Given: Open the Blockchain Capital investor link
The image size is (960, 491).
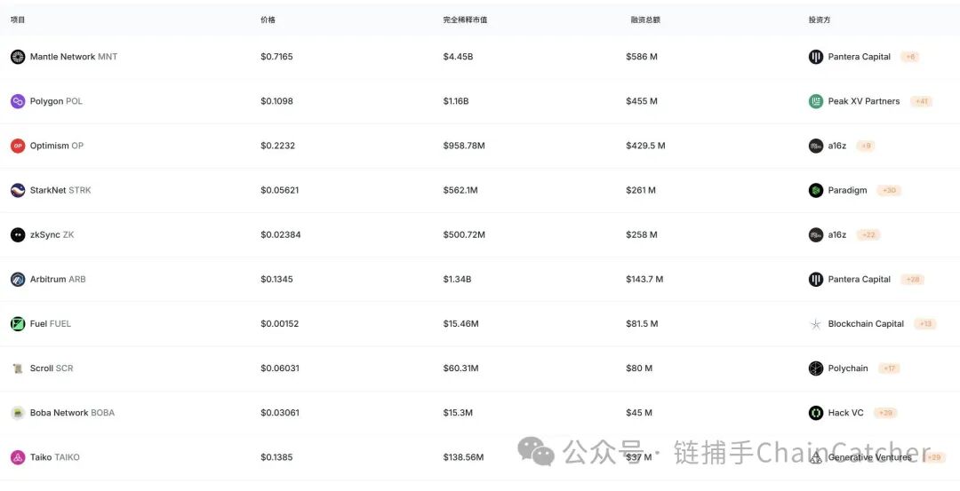Looking at the screenshot, I should [866, 324].
